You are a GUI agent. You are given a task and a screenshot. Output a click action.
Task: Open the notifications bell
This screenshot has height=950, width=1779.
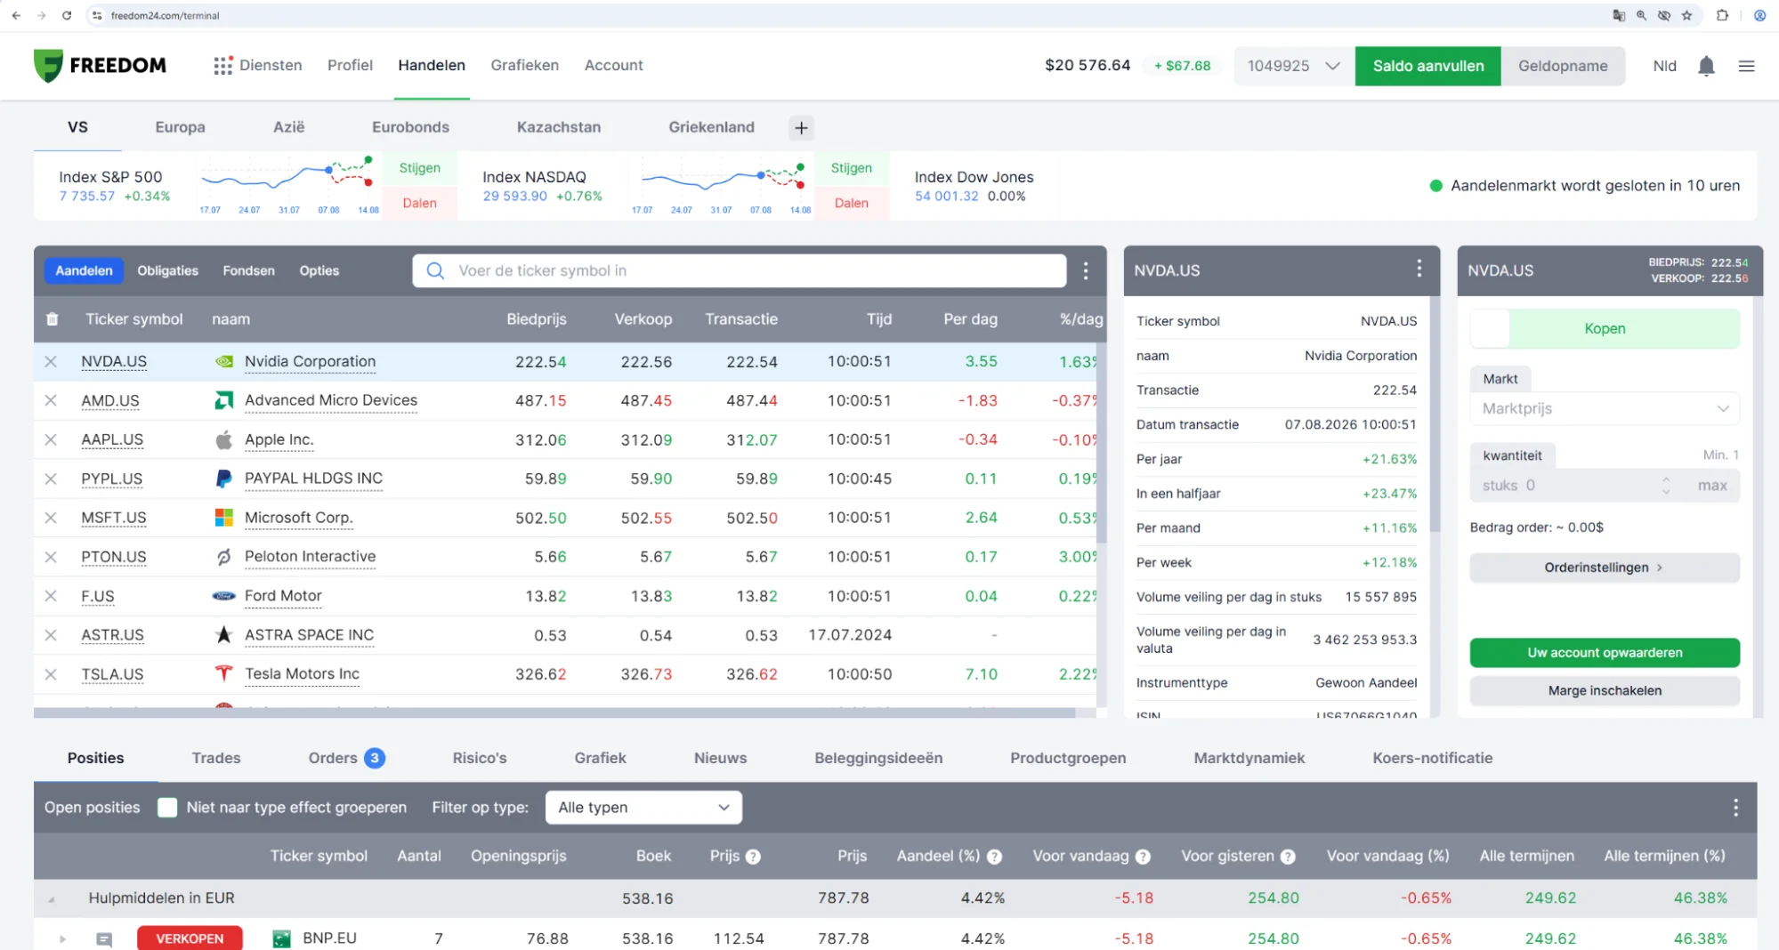(1706, 66)
